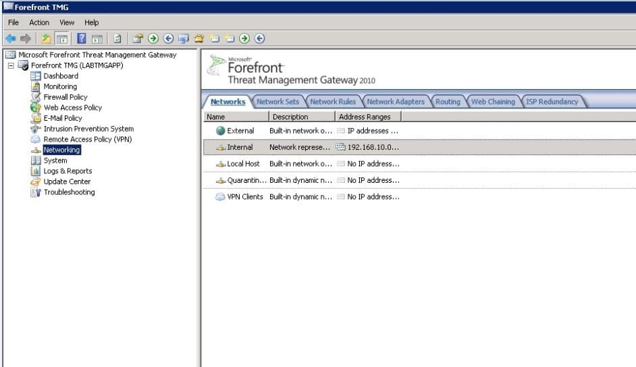Sort by the Name column header
The image size is (636, 367).
pos(236,117)
